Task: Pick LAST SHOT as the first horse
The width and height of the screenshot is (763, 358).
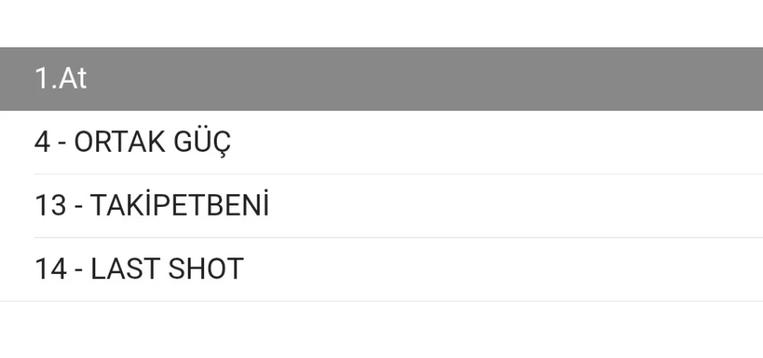Action: (139, 269)
